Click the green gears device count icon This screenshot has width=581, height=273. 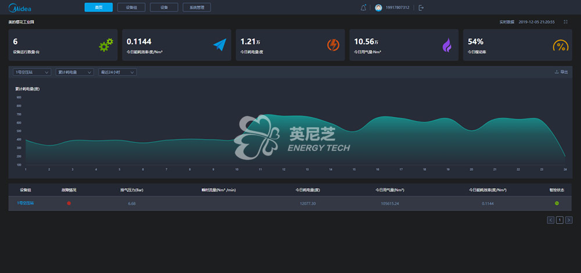coord(106,45)
